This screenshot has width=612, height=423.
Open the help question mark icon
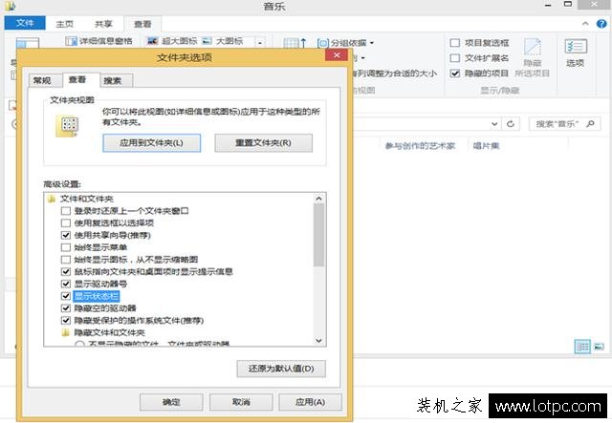[x=601, y=24]
